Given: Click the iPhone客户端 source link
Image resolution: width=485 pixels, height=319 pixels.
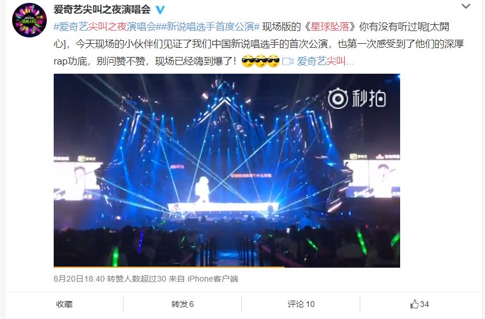Looking at the screenshot, I should pos(213,279).
